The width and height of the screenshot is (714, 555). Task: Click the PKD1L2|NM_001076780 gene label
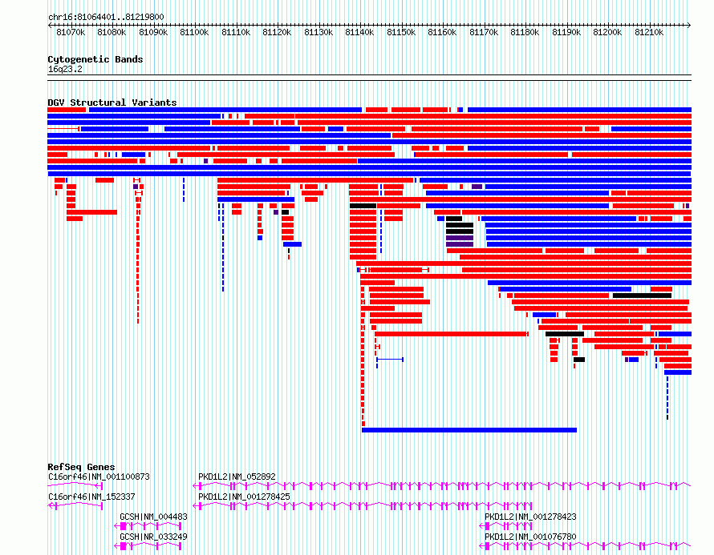tap(530, 537)
